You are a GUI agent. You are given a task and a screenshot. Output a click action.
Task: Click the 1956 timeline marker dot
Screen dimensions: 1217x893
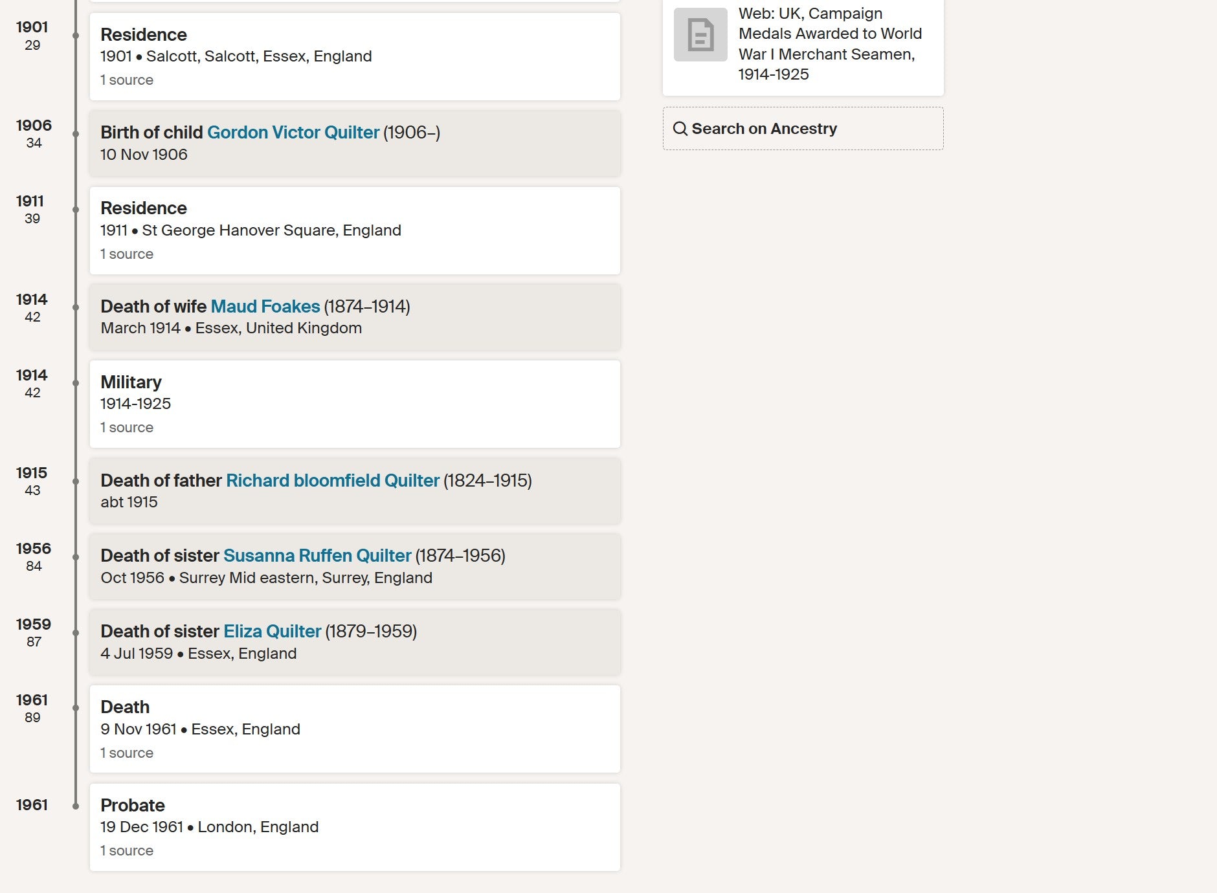tap(76, 557)
